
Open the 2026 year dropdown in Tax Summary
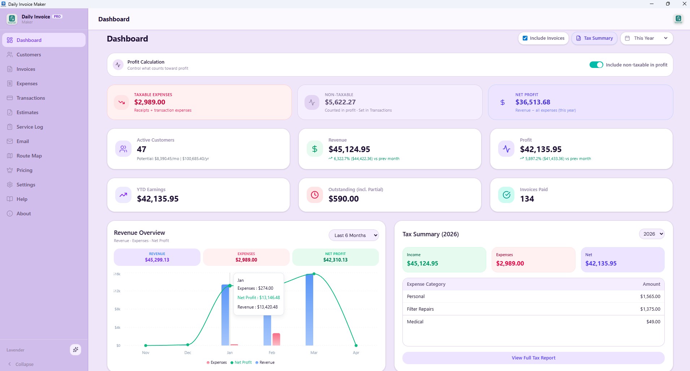point(651,234)
